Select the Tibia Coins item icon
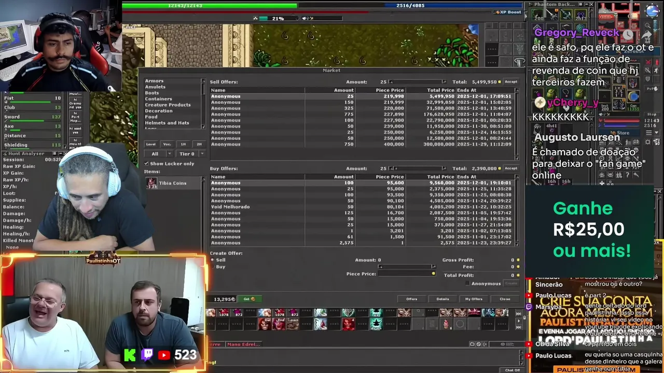The height and width of the screenshot is (373, 664). click(151, 183)
